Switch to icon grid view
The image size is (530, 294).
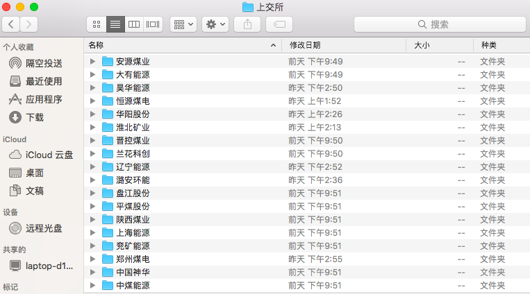[97, 24]
